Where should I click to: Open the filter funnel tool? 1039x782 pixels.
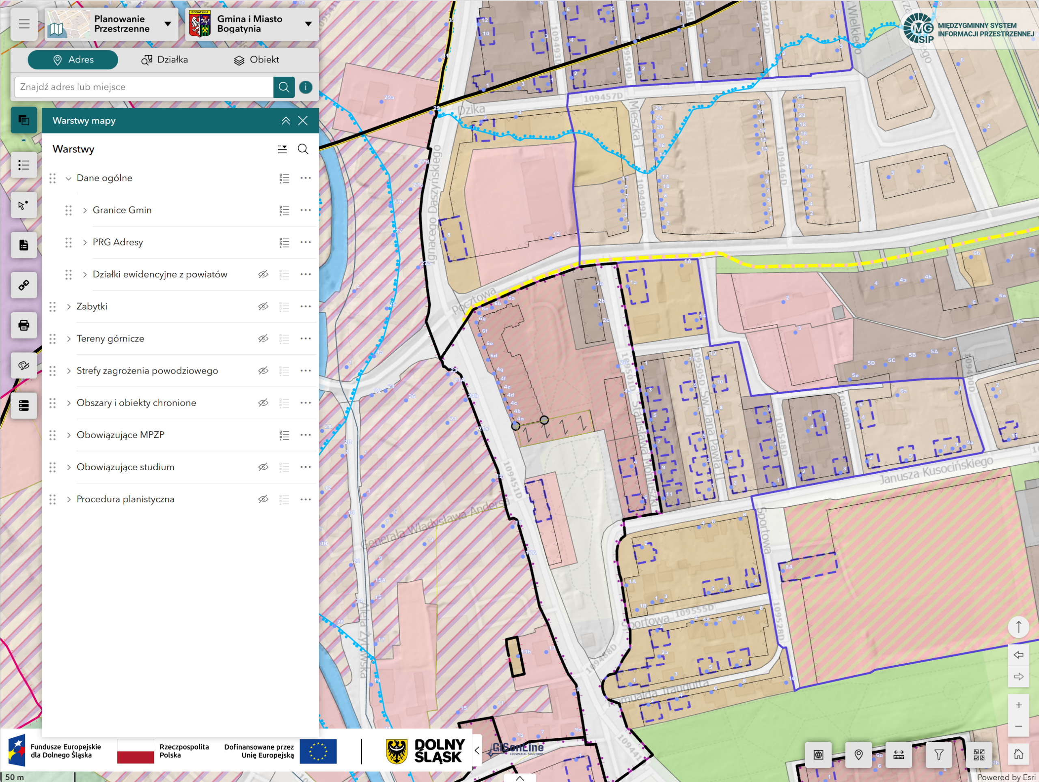point(938,754)
